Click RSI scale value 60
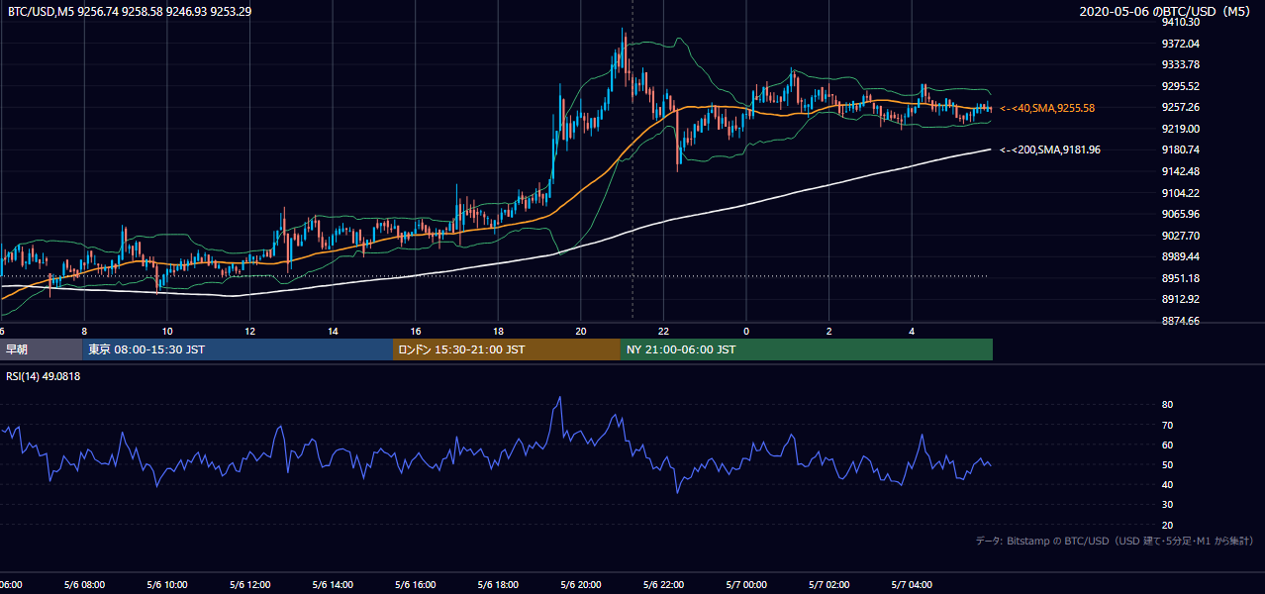Screen dimensions: 1265x594 coord(1167,445)
